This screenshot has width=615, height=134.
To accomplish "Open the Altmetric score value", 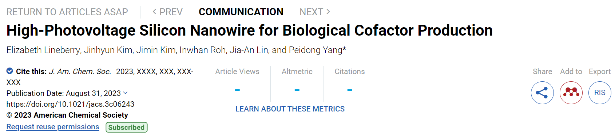I will click(297, 90).
